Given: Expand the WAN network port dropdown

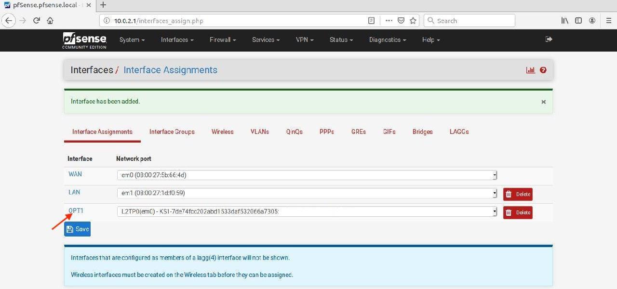Looking at the screenshot, I should 307,175.
